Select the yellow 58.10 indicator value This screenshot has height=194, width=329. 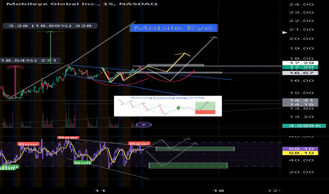(300, 153)
